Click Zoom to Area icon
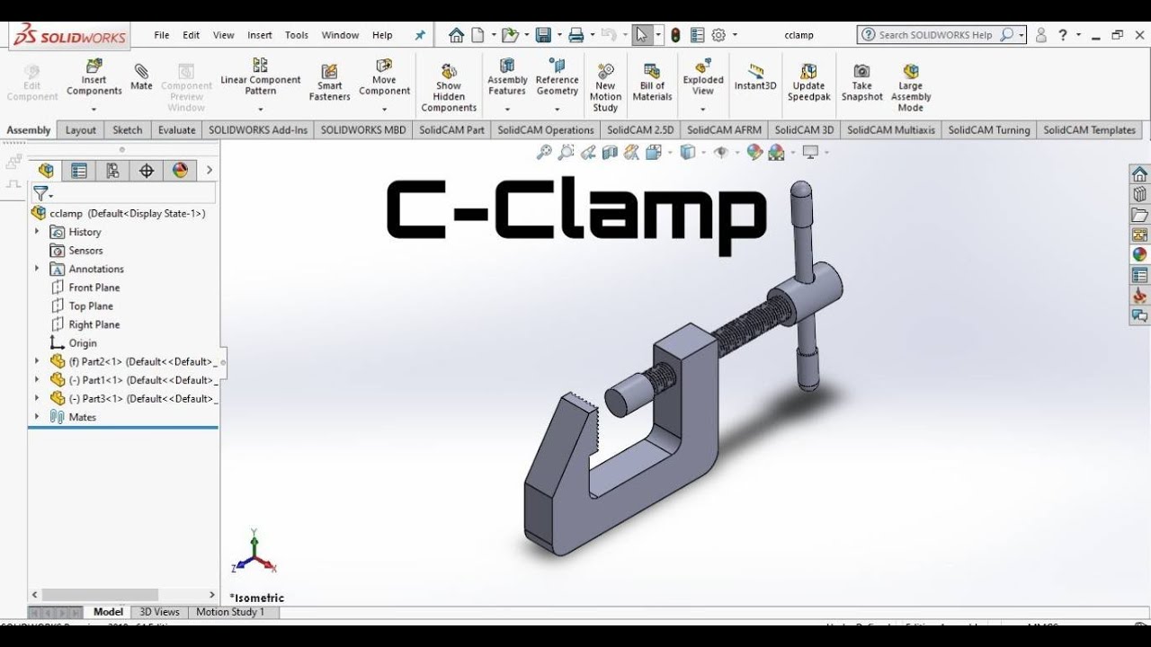This screenshot has width=1151, height=647. 567,153
